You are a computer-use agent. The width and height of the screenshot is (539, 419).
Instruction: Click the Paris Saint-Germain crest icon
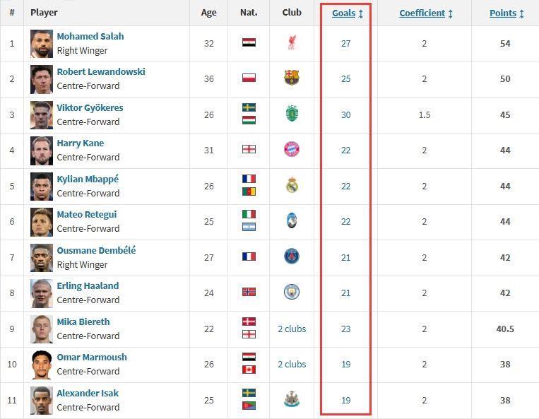292,256
